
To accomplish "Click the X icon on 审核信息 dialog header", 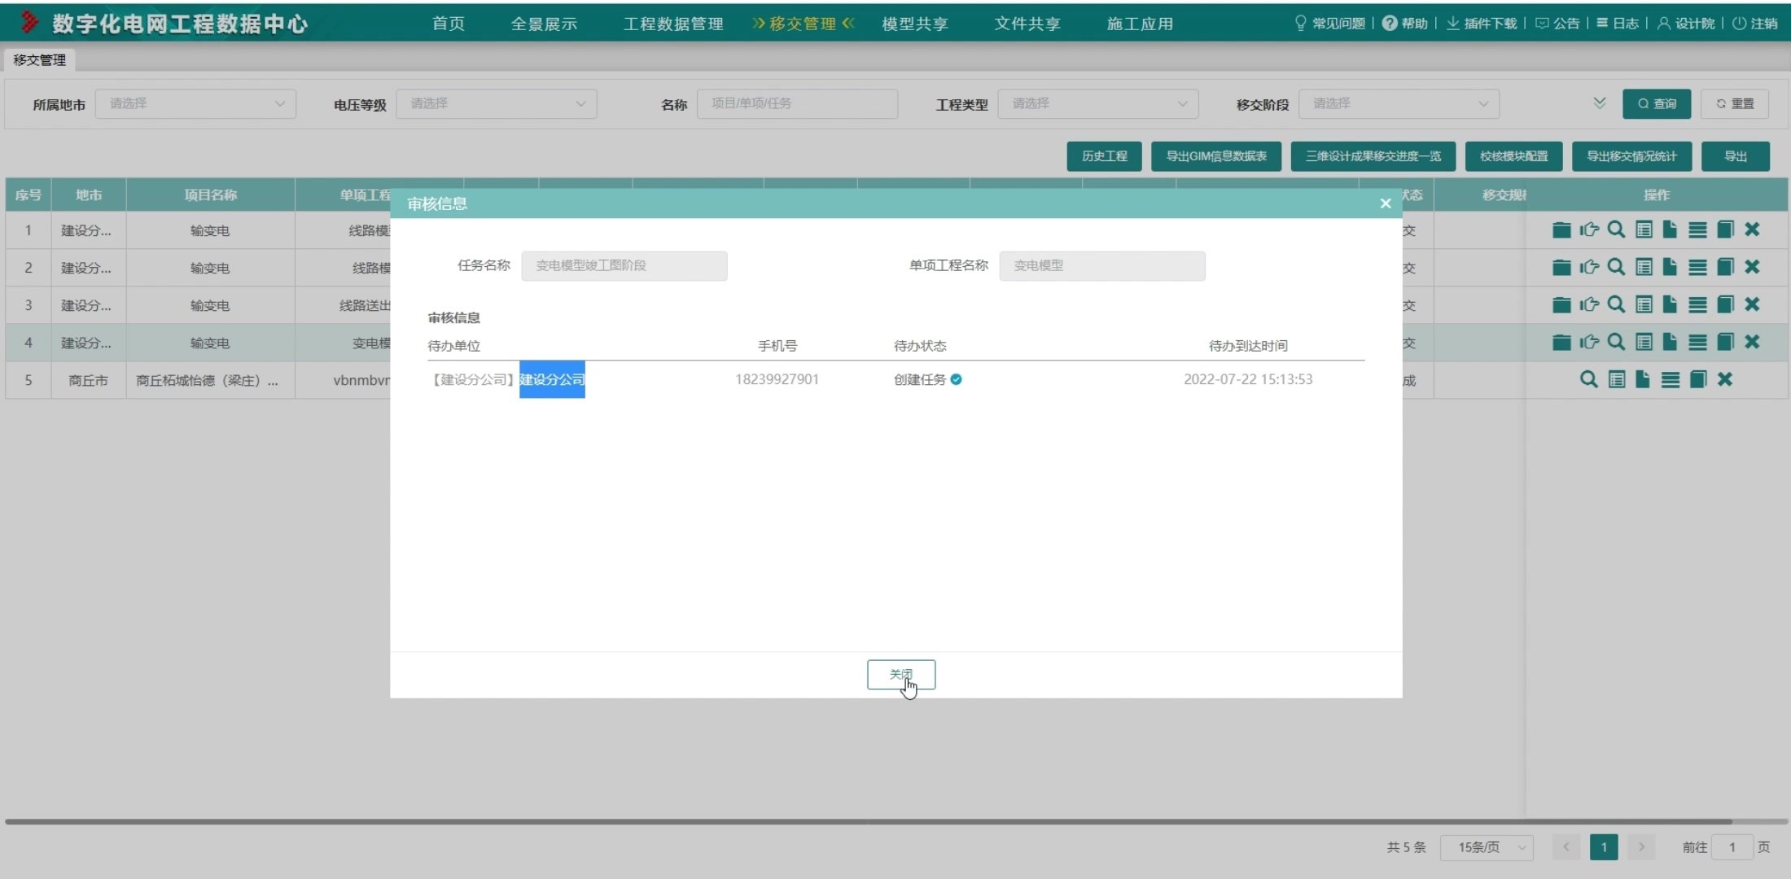I will tap(1386, 203).
